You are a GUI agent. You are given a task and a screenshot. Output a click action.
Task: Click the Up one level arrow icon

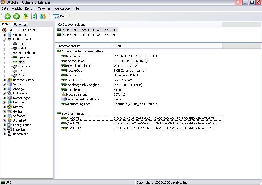(25, 16)
